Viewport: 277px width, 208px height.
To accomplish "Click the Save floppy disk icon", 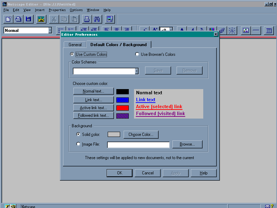I will point(28,19).
